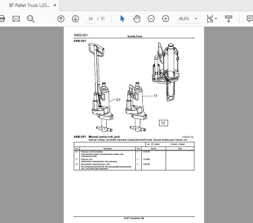Click the page number field showing 24
253x223 pixels.
[91, 19]
